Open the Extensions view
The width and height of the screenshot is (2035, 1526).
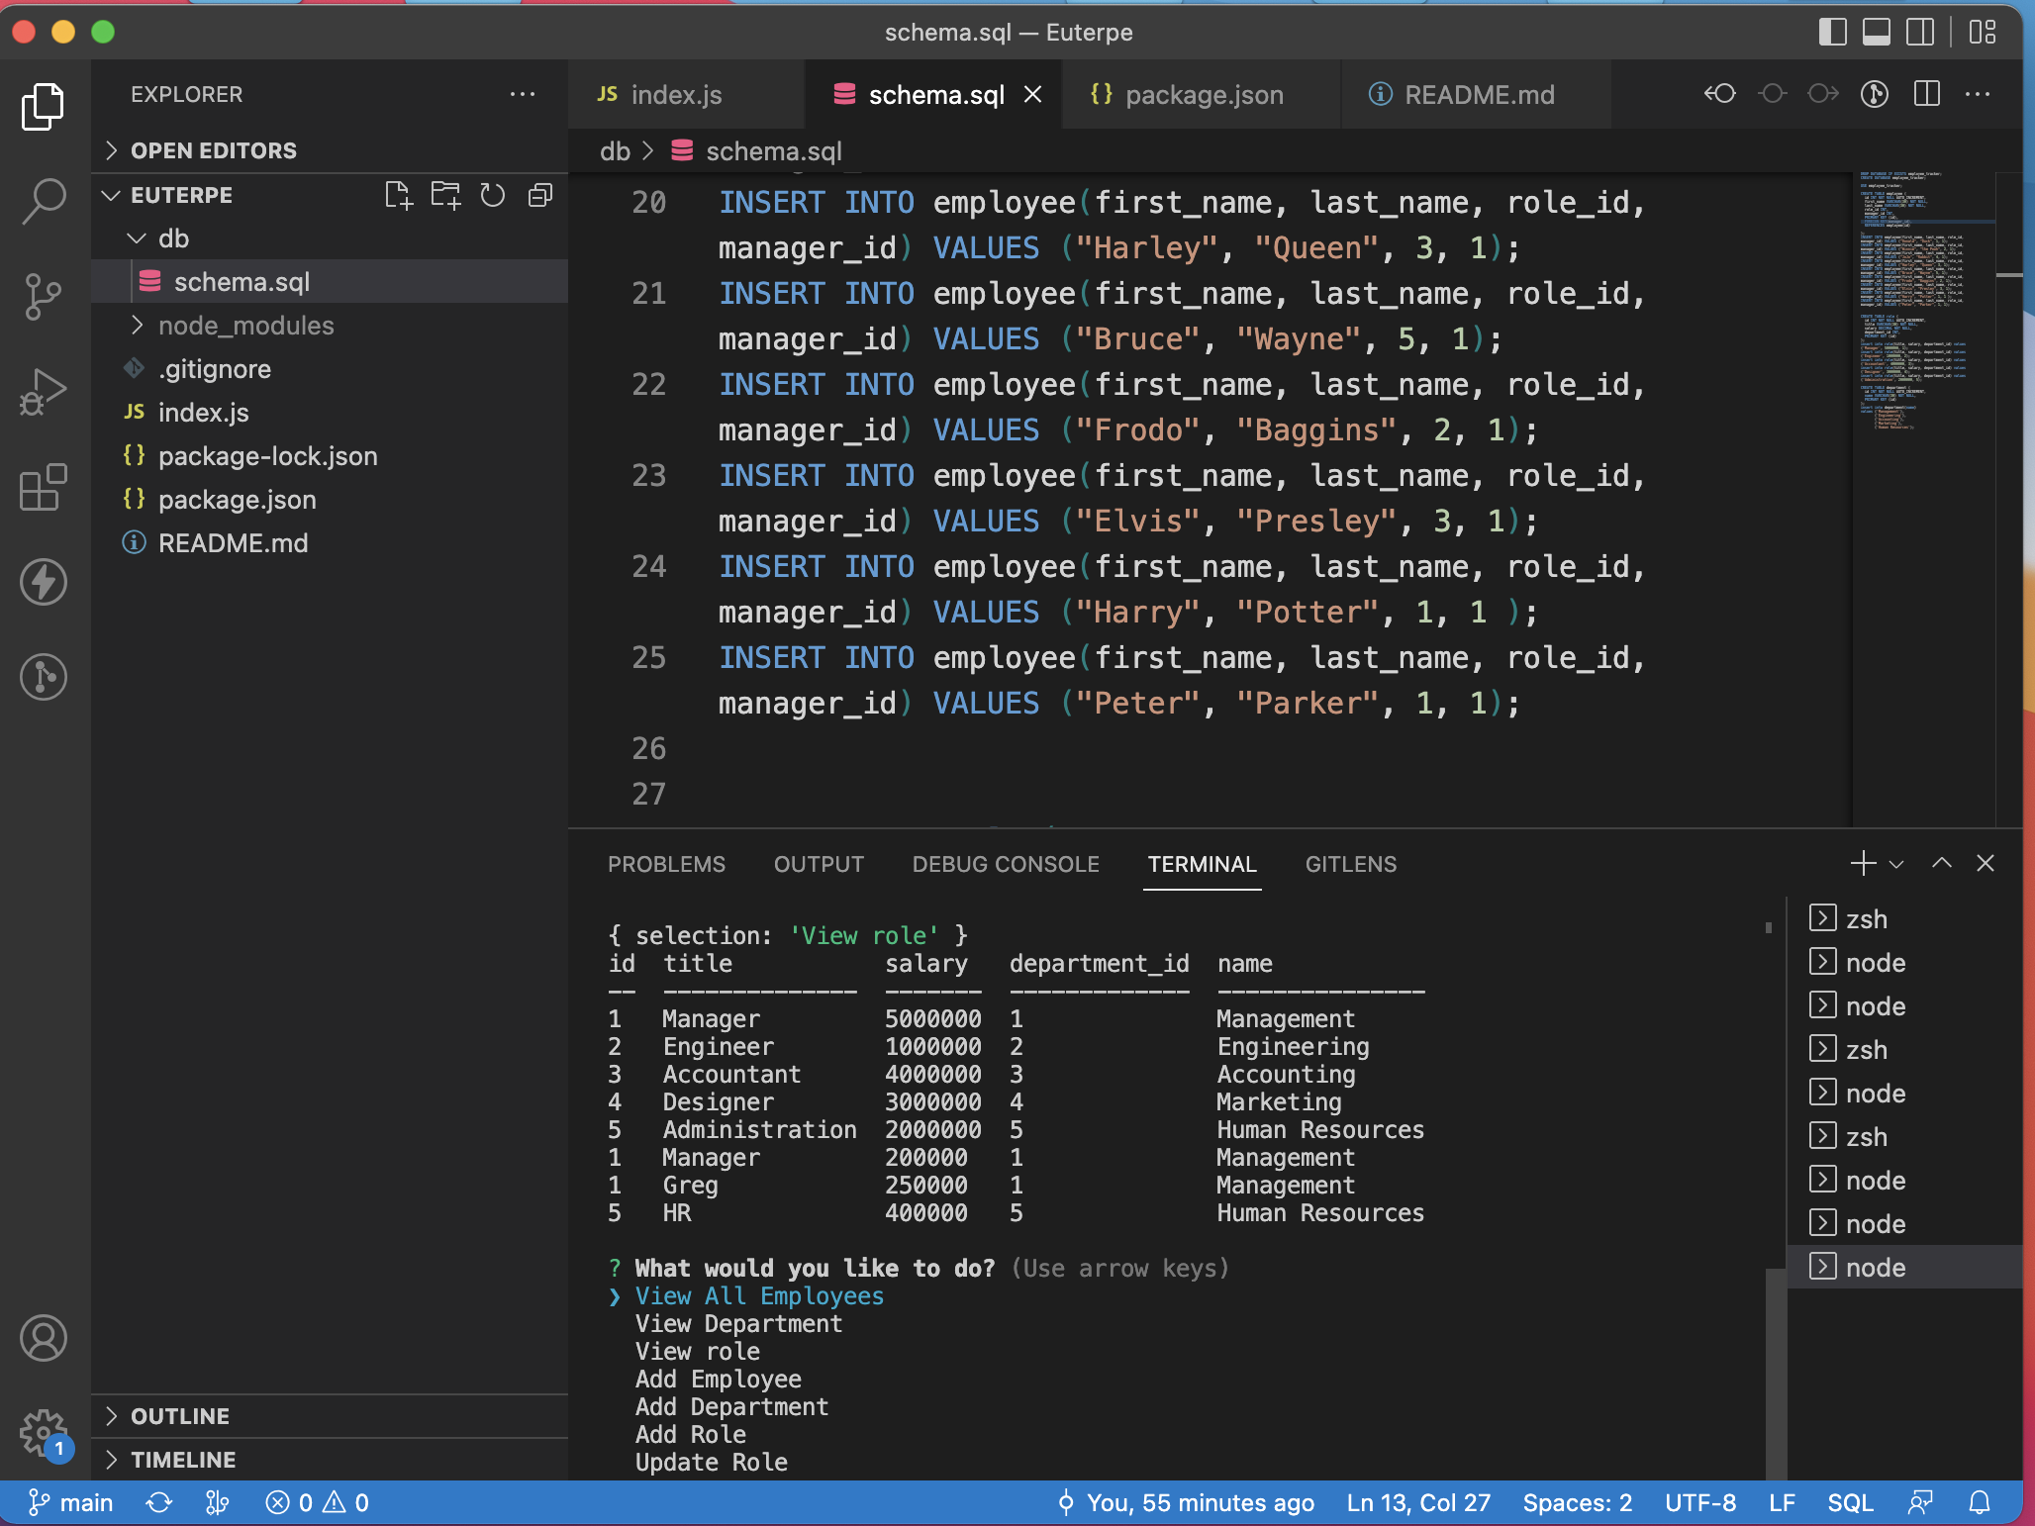click(44, 487)
